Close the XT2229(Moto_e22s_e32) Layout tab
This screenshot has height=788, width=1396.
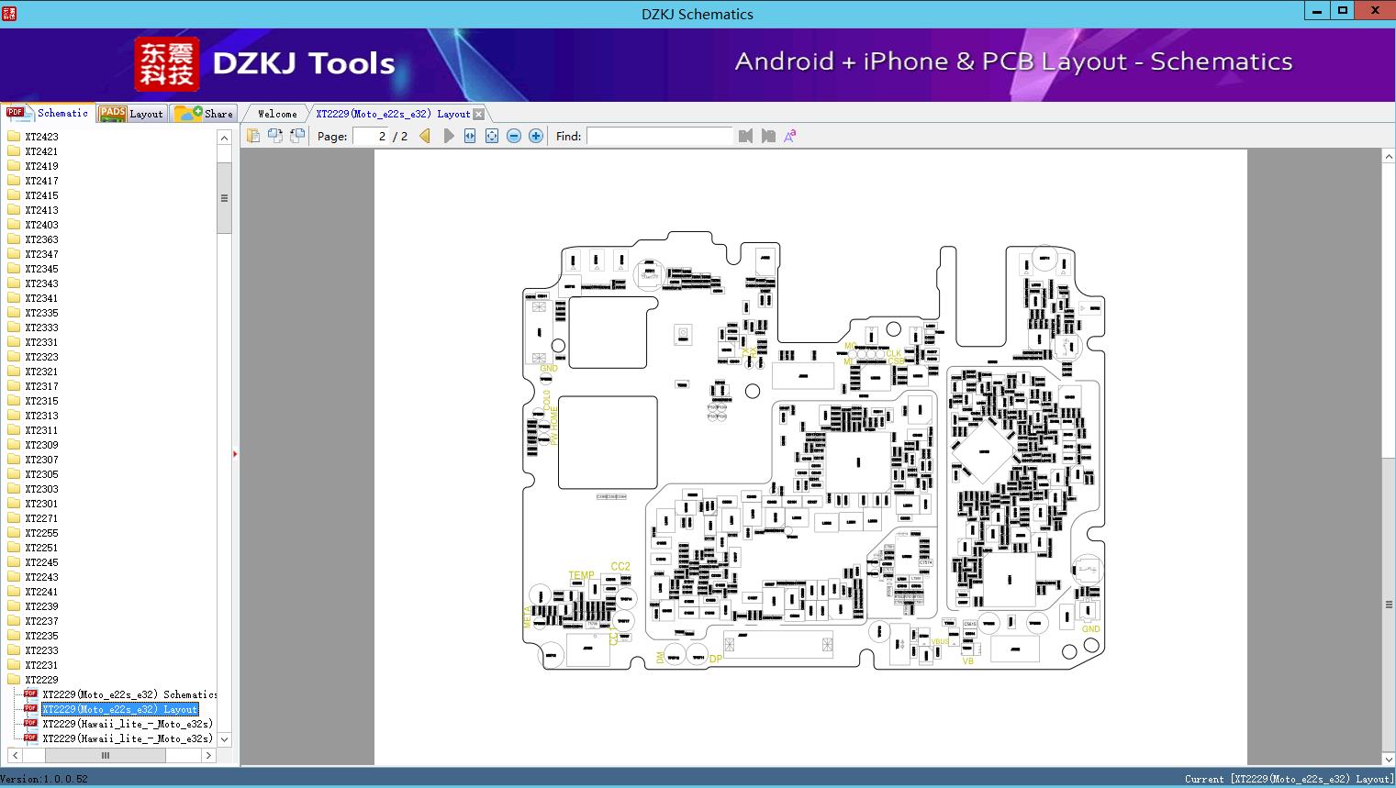478,114
